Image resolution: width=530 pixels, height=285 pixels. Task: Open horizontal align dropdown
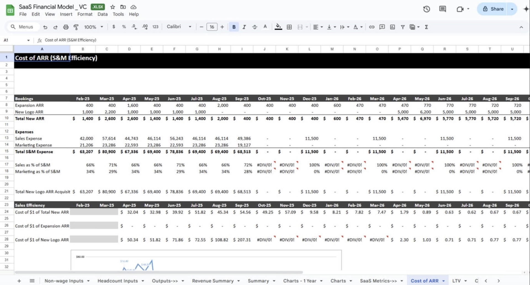(x=318, y=27)
